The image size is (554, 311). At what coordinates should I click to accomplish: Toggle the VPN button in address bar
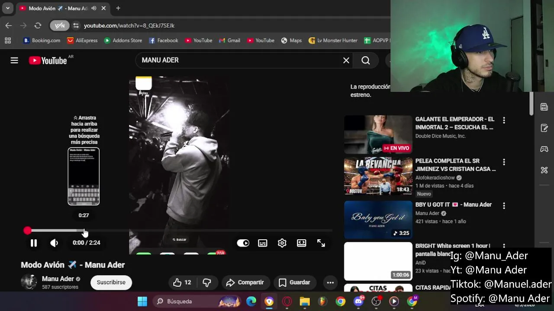pos(60,25)
